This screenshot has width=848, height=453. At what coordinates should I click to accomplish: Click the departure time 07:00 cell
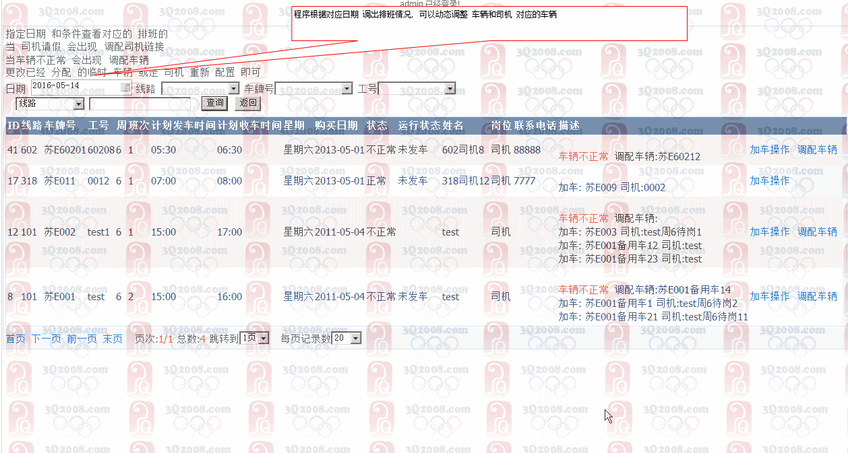[164, 180]
